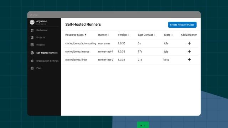Click the Projects sidebar icon
Image resolution: width=228 pixels, height=128 pixels.
[x=32, y=38]
